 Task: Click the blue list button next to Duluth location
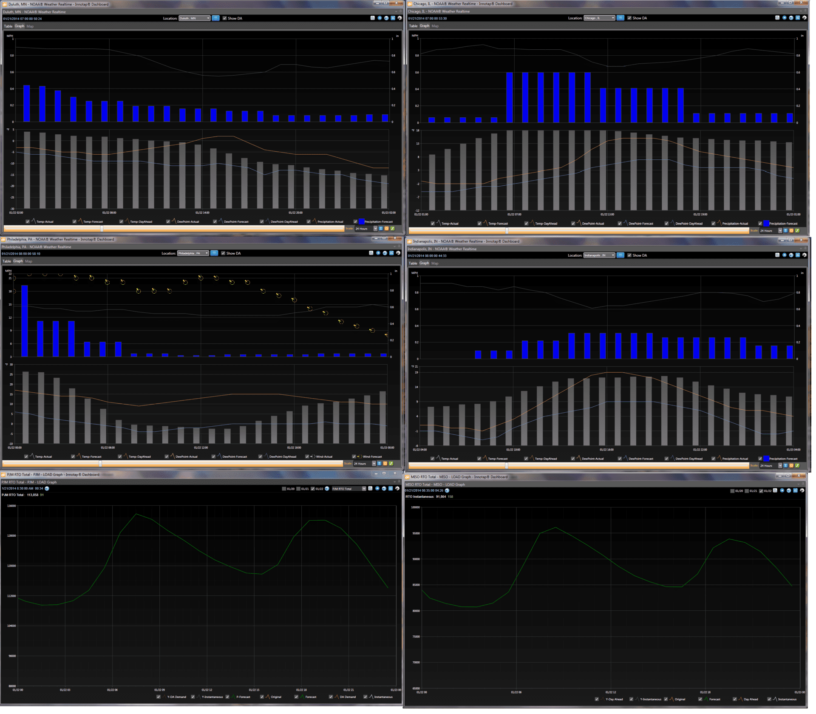click(x=215, y=18)
